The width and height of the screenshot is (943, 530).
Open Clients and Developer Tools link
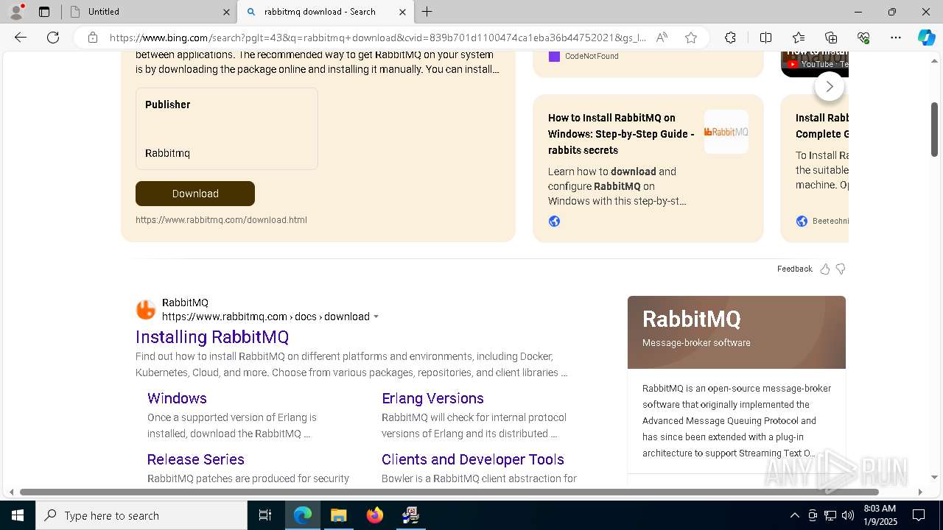point(473,459)
